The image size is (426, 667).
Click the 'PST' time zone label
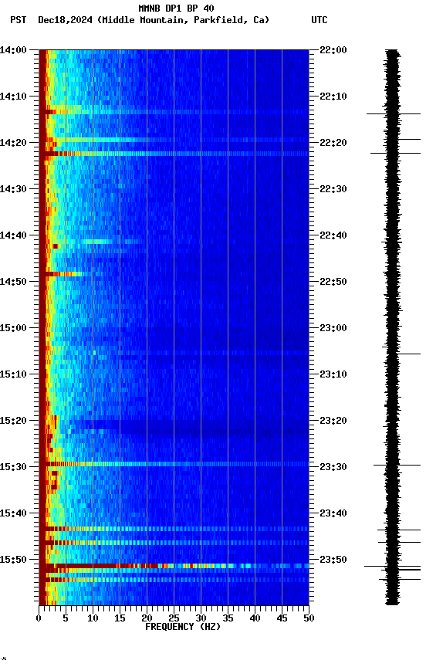18,20
